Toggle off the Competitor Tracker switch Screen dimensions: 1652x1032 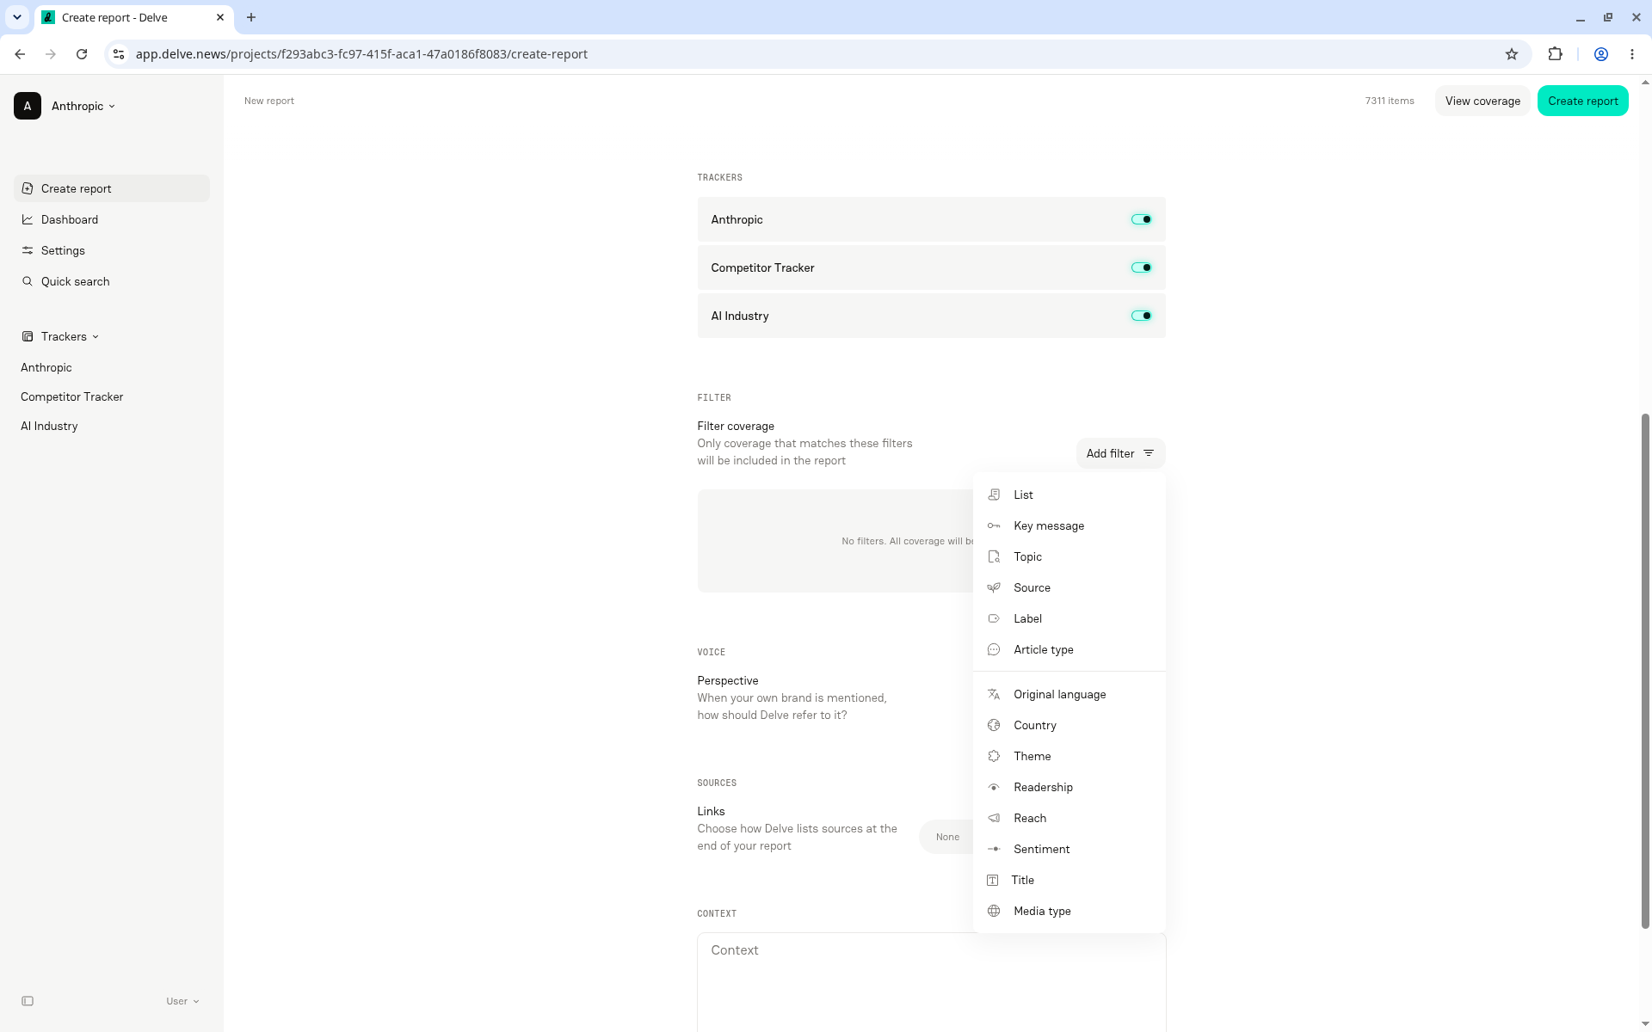click(x=1142, y=267)
